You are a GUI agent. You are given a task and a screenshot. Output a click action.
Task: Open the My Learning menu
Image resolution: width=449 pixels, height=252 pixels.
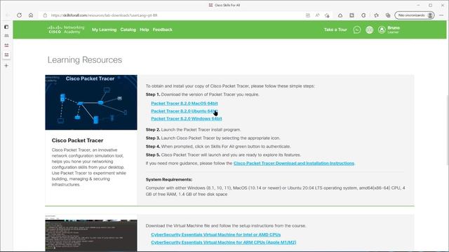tap(105, 29)
